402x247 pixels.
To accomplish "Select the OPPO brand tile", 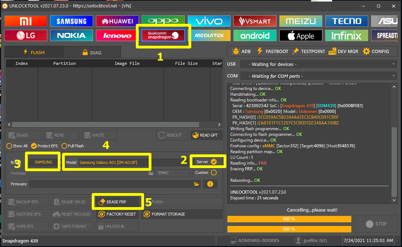I will [163, 21].
